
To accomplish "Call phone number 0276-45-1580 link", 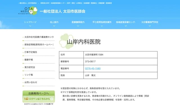I will pyautogui.click(x=93, y=68).
